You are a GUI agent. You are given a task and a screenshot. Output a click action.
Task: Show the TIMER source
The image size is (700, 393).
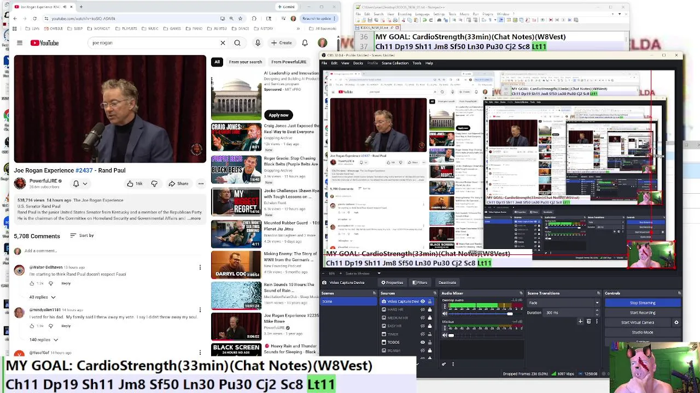(x=422, y=334)
